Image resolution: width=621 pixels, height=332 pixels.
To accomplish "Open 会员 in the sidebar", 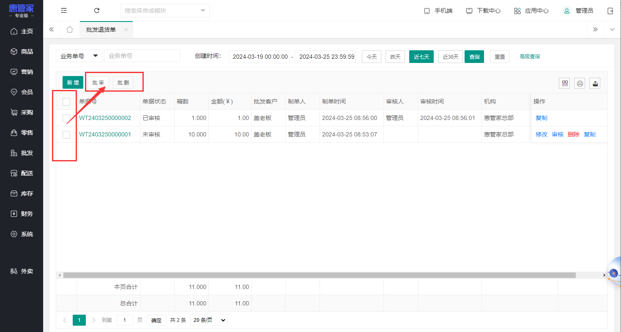I will pyautogui.click(x=22, y=92).
